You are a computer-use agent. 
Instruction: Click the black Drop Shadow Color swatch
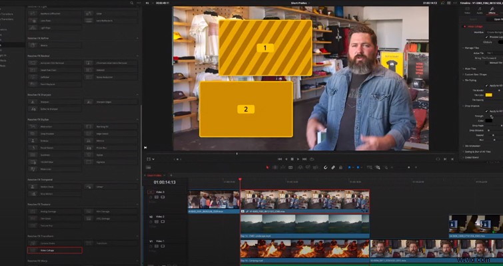click(x=488, y=120)
